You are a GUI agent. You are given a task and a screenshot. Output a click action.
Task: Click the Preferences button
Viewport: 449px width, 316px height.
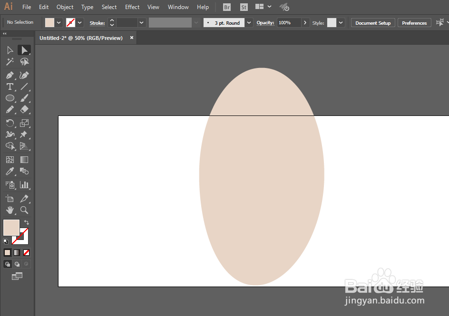[414, 23]
